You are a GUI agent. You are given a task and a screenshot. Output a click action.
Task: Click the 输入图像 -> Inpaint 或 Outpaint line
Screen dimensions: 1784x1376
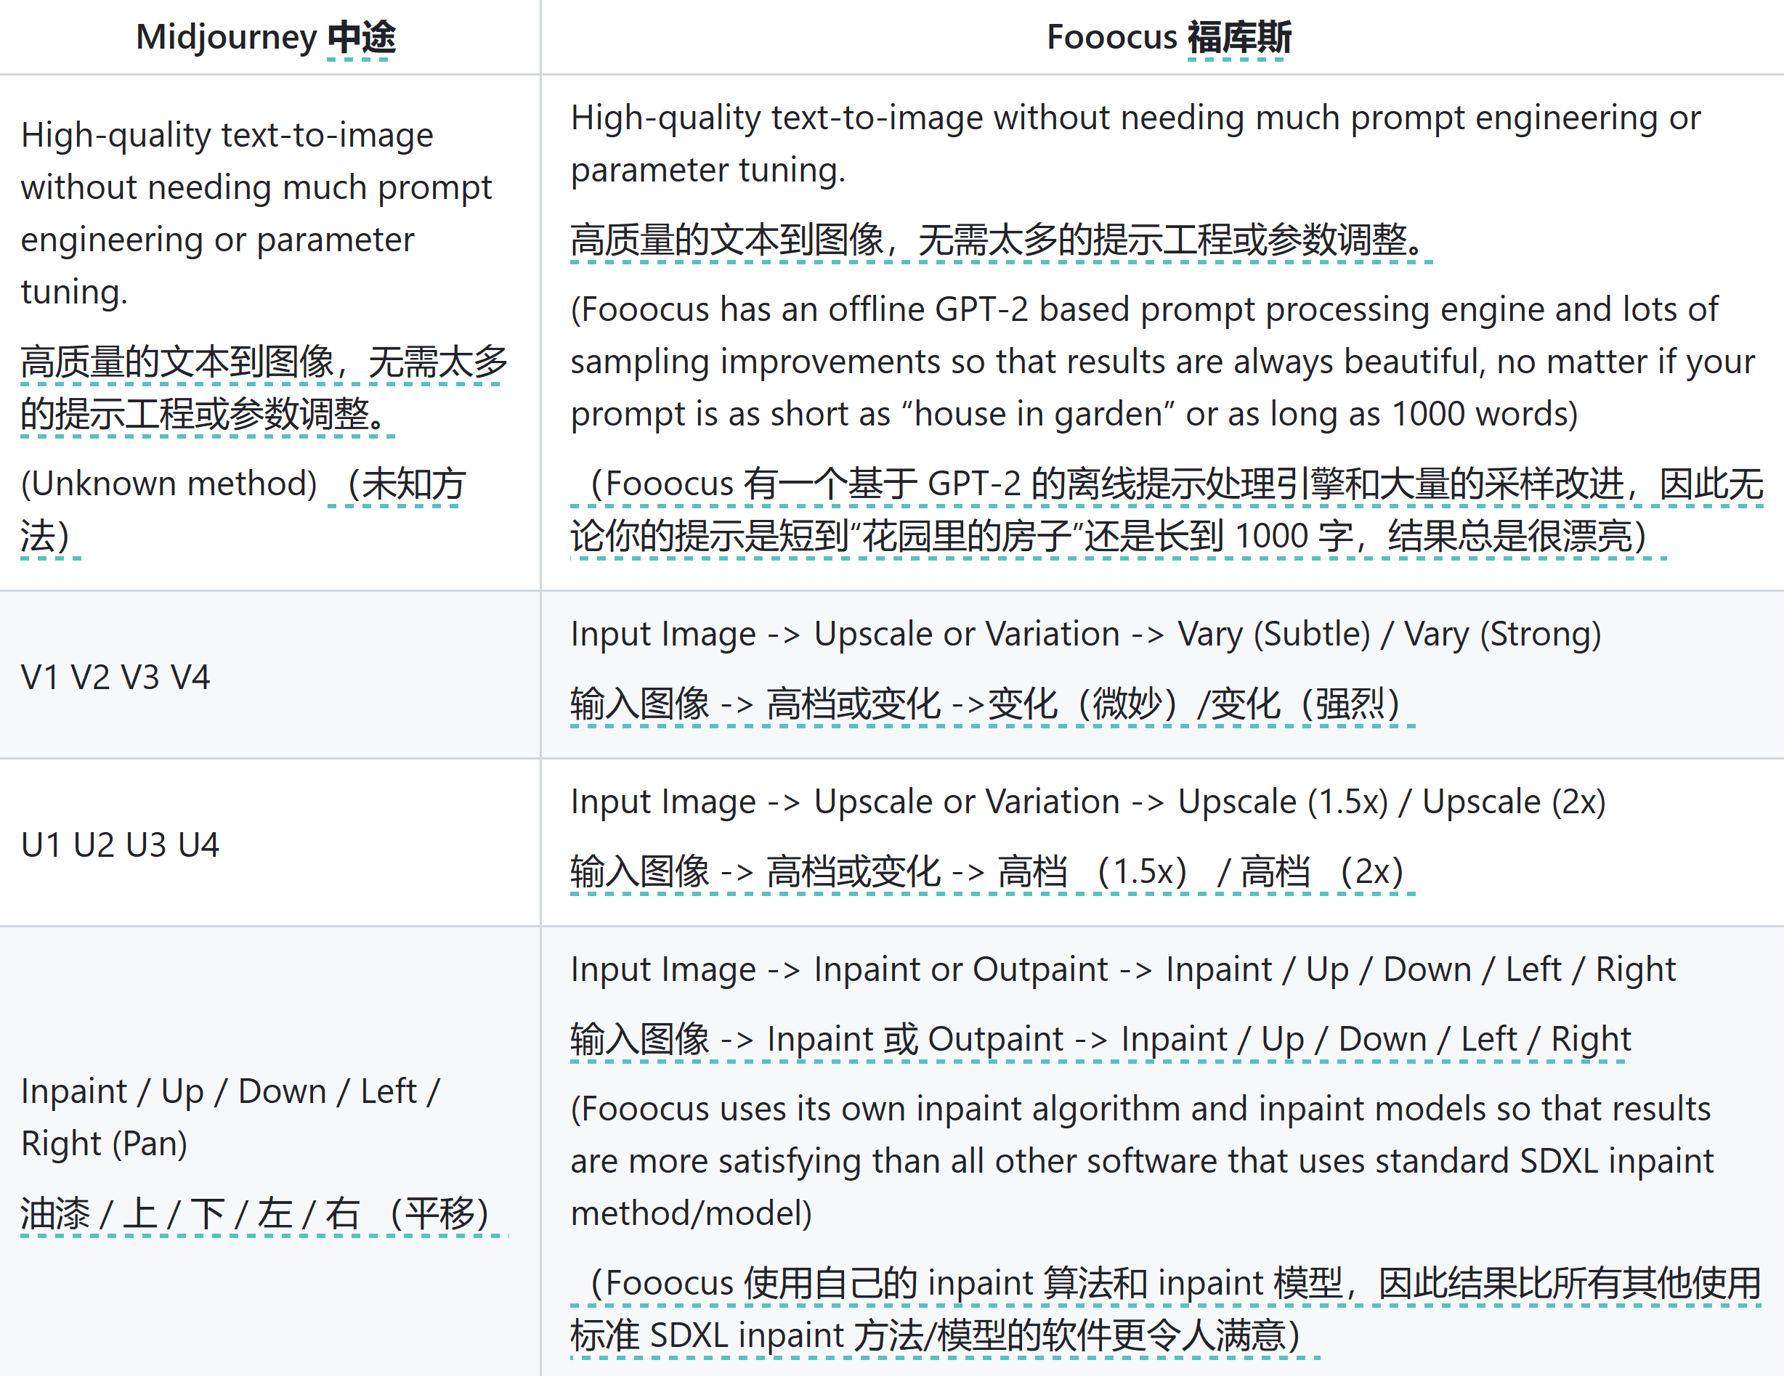click(x=1100, y=1040)
